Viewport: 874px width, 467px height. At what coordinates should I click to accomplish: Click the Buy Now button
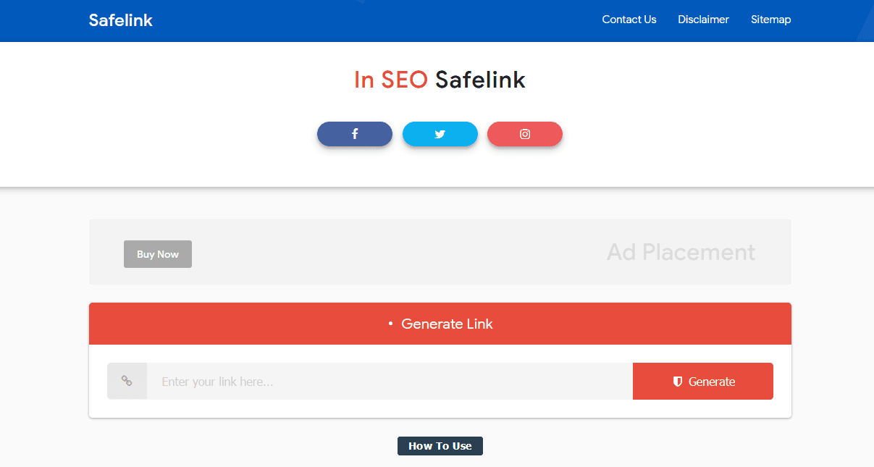pyautogui.click(x=158, y=254)
